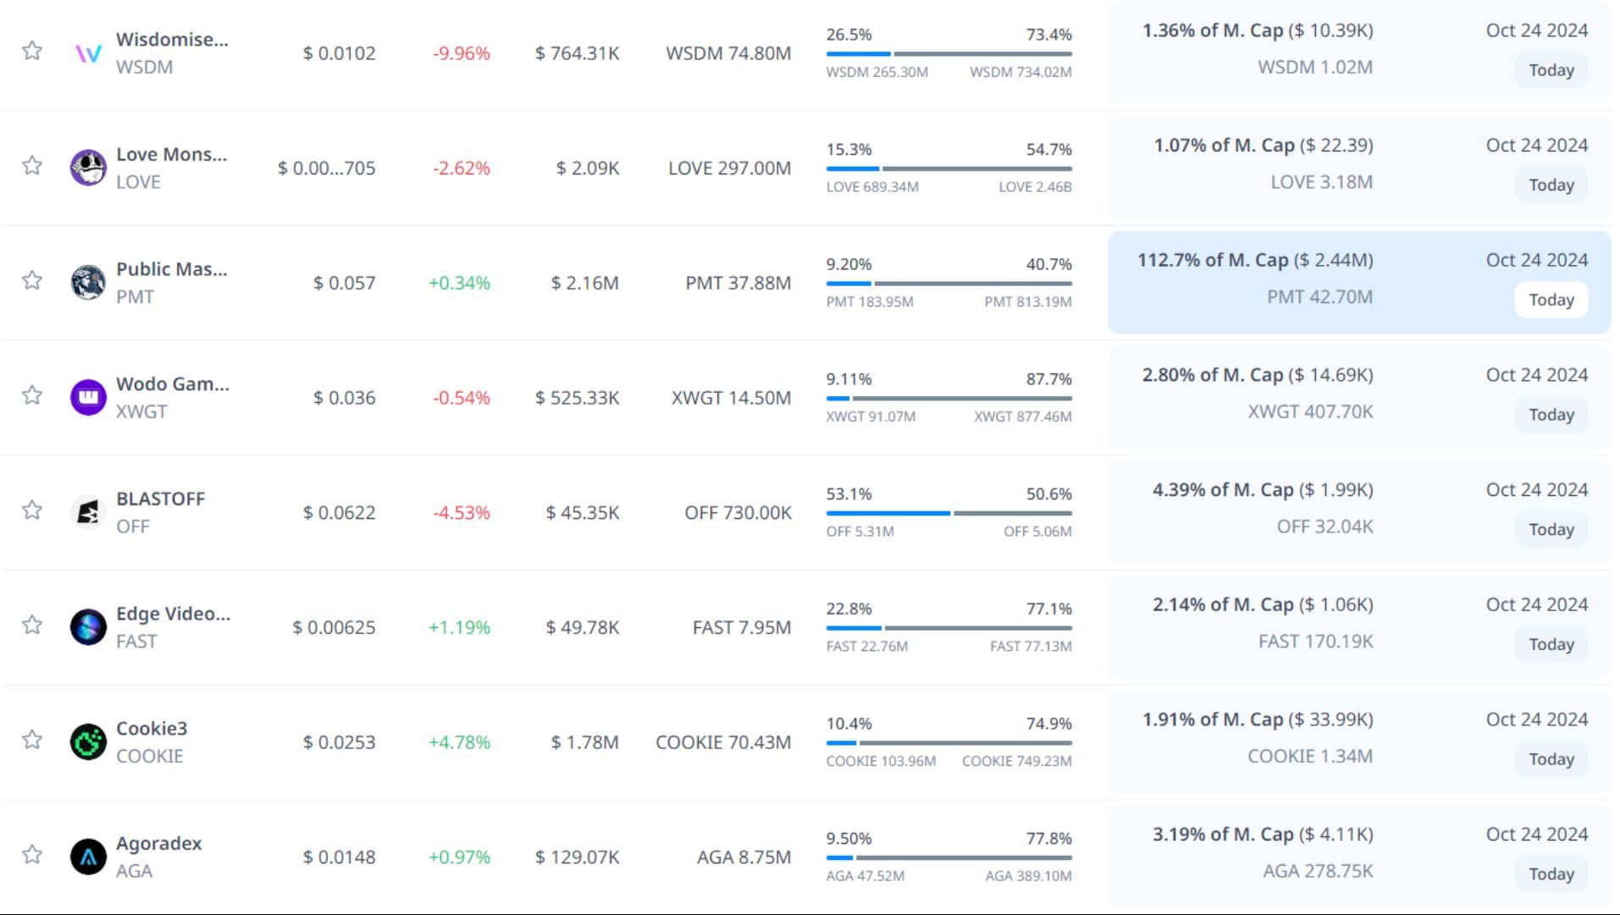Open the Wodo Gaming name link

pos(172,384)
